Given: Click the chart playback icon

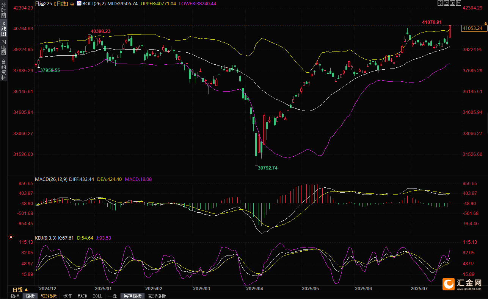Looking at the screenshot, I should point(452,3).
